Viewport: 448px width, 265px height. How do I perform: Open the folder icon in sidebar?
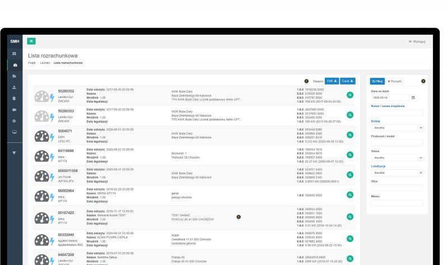[x=15, y=76]
